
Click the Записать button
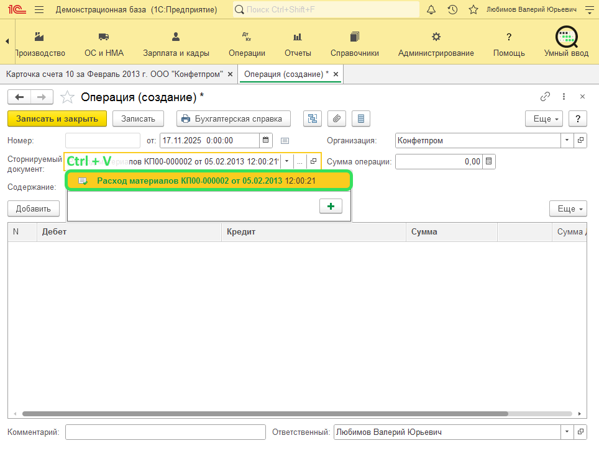(x=138, y=118)
